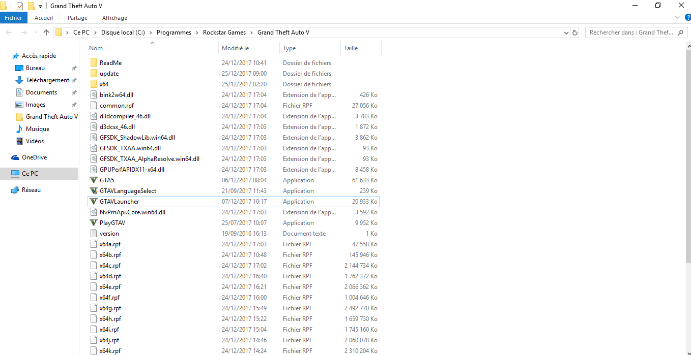
Task: Click Disque local (C:) in the breadcrumb
Action: tap(123, 33)
